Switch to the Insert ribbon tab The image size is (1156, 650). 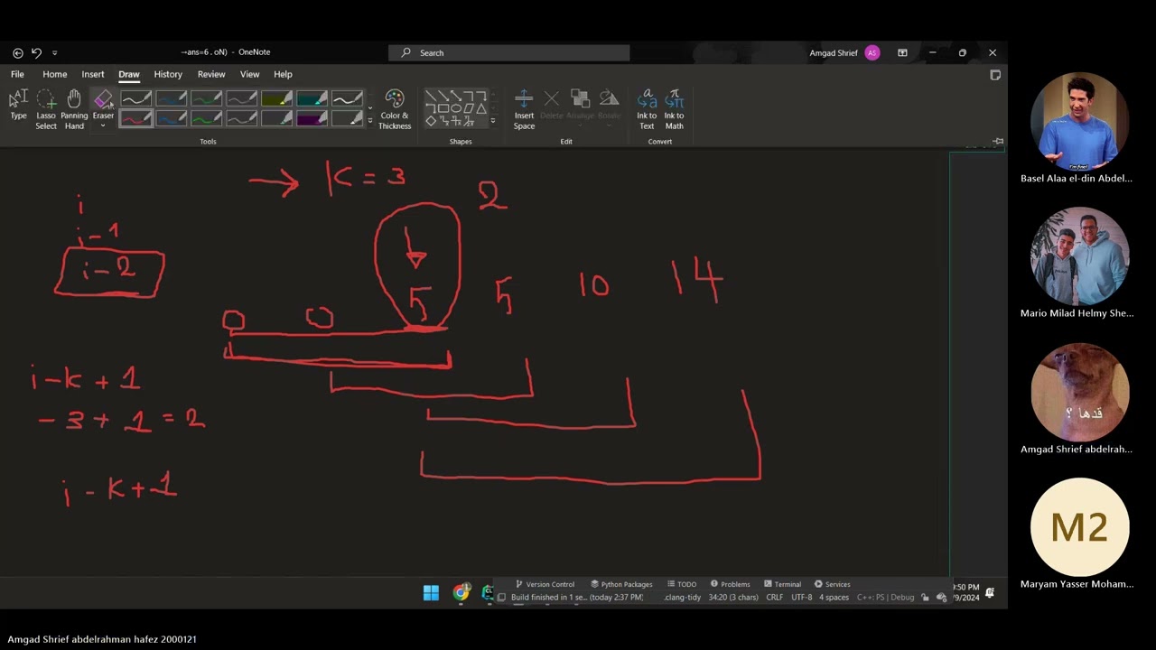tap(93, 74)
